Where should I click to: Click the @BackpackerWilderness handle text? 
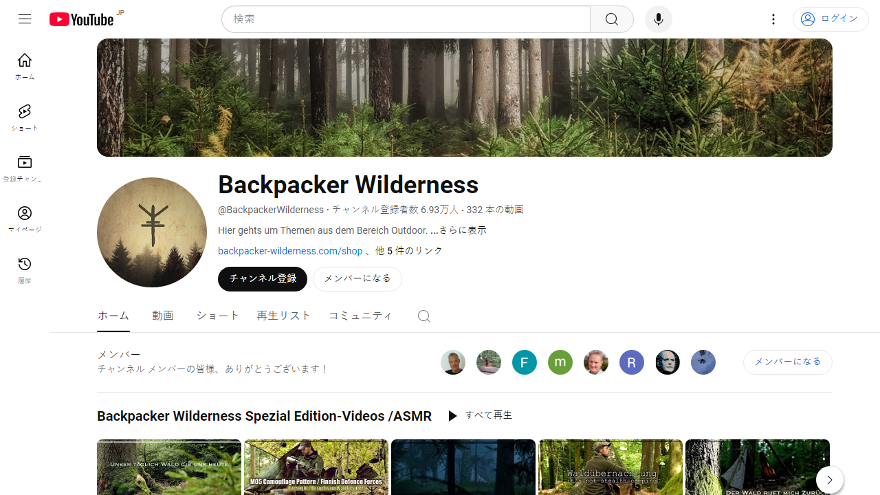[x=271, y=210]
